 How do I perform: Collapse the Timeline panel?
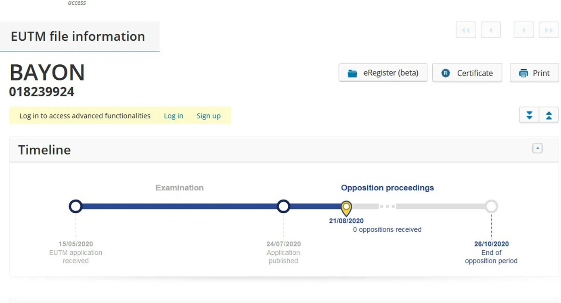(537, 148)
